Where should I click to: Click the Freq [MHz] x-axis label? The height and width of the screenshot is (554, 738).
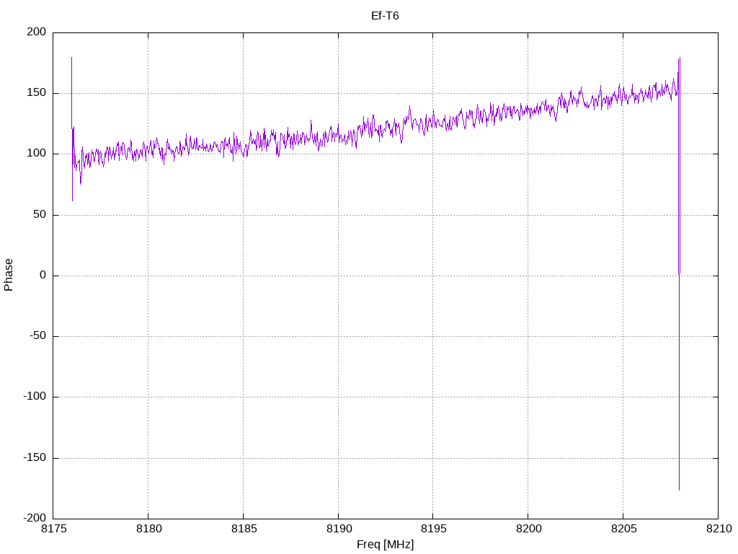[385, 545]
